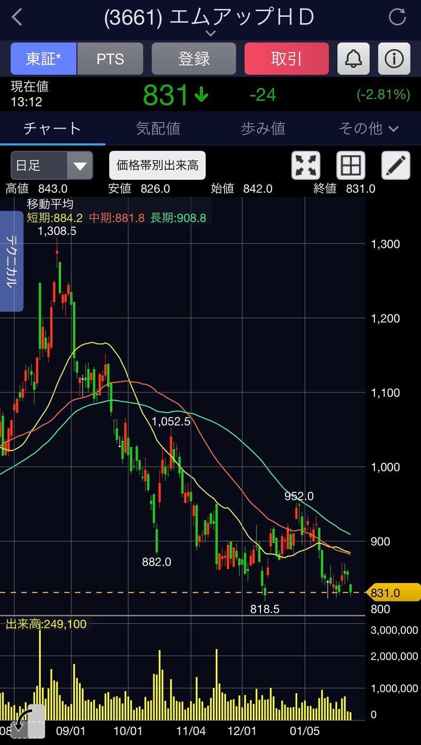Switch market to PTS
The height and width of the screenshot is (745, 421).
point(110,59)
